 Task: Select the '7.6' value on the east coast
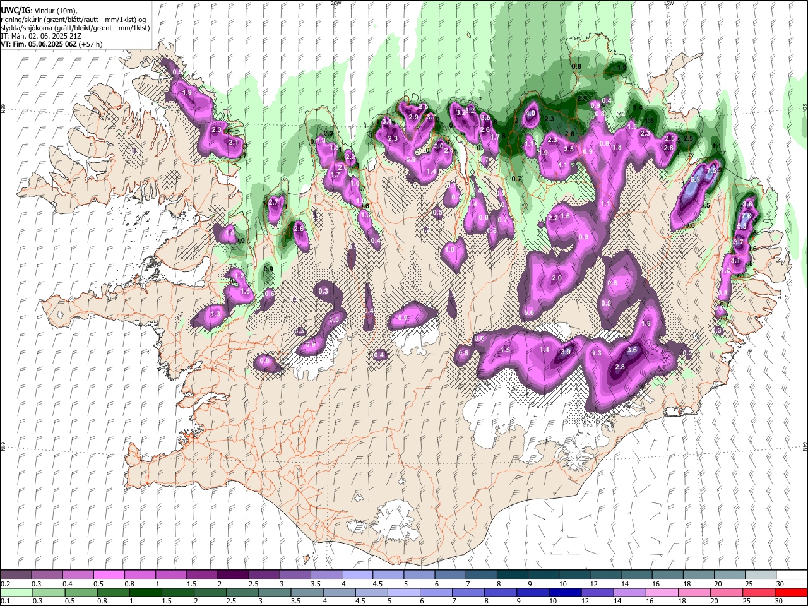745,216
